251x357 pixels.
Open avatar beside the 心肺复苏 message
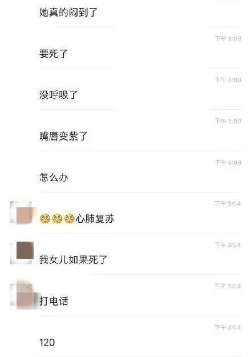point(21,213)
